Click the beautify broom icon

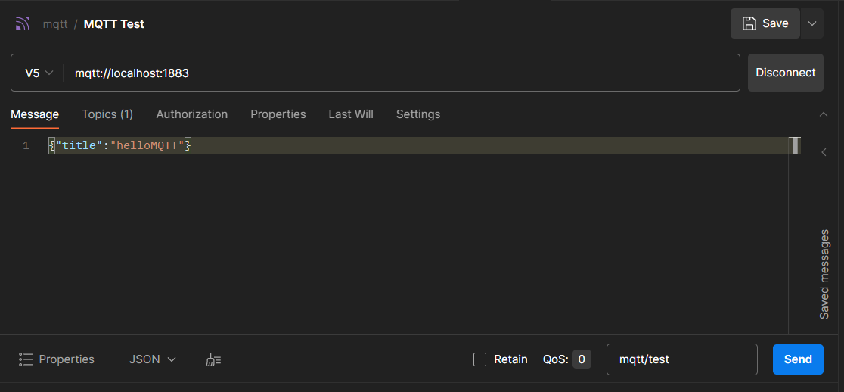click(213, 359)
